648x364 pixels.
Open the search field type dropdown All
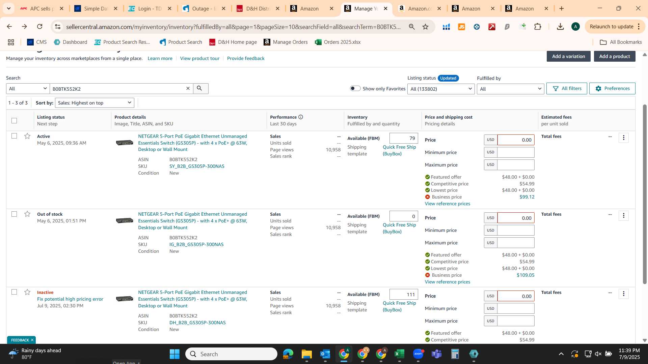click(x=28, y=89)
